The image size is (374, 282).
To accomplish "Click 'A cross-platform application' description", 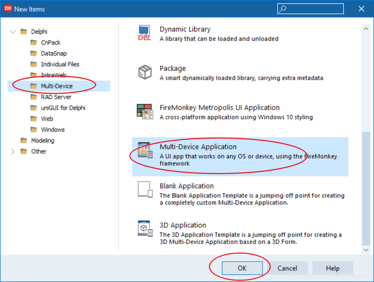I will (236, 117).
